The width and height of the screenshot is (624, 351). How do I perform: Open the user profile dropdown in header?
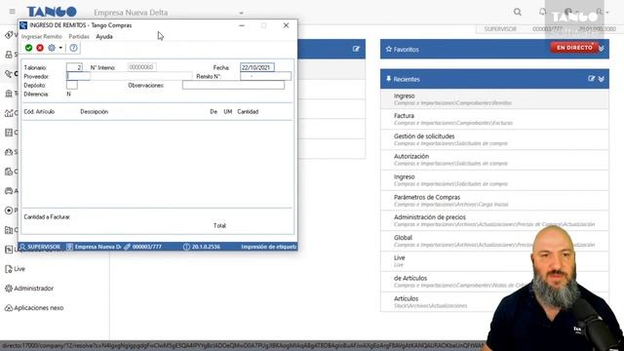[602, 12]
